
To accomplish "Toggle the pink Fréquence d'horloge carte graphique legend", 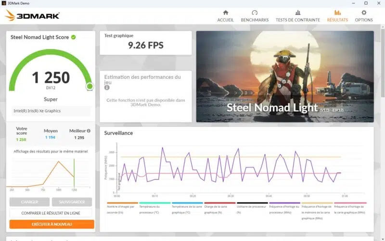I will coord(350,209).
